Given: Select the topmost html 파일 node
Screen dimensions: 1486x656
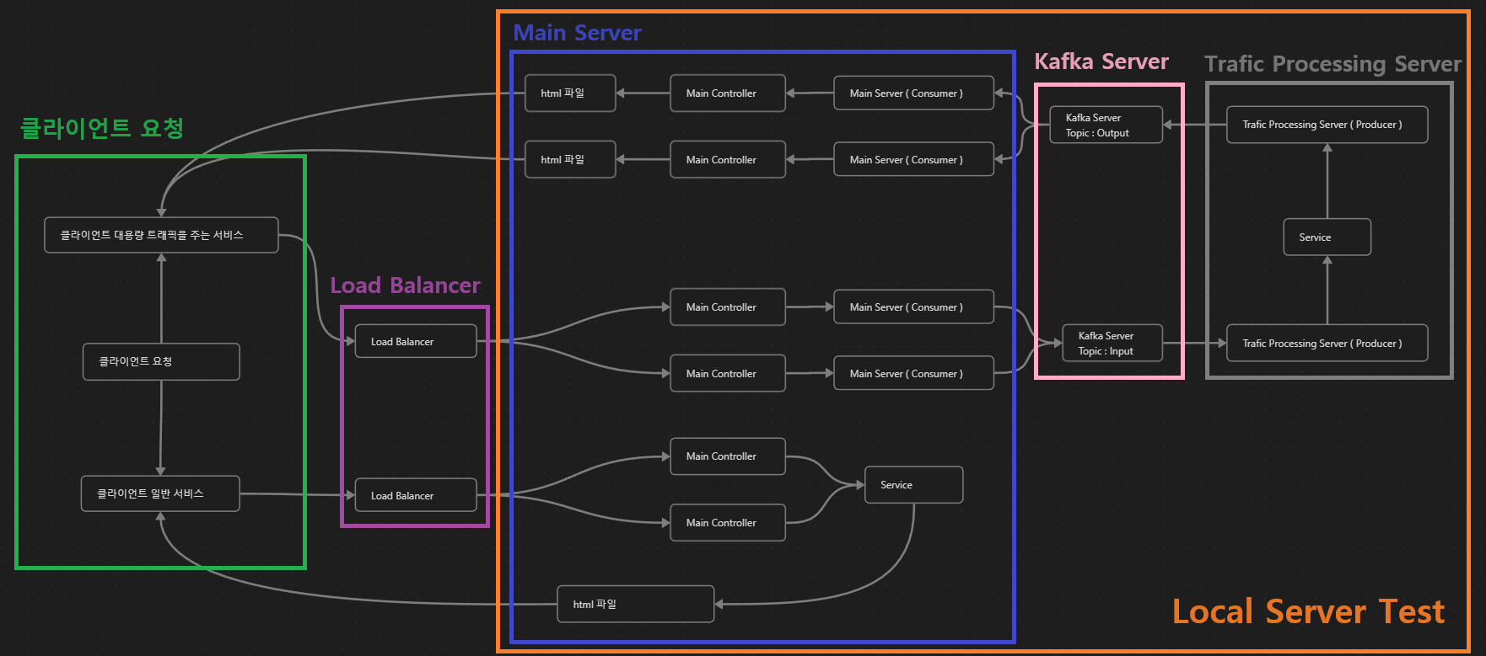Looking at the screenshot, I should 570,93.
